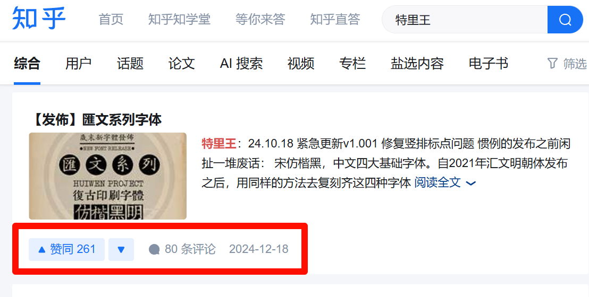Open the AI 搜索 tab
Viewport: 589px width, 297px height.
(241, 63)
